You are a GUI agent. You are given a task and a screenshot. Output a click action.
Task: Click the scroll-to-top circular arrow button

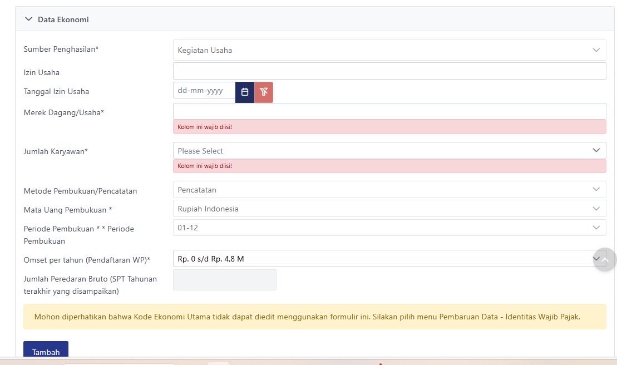click(x=605, y=260)
